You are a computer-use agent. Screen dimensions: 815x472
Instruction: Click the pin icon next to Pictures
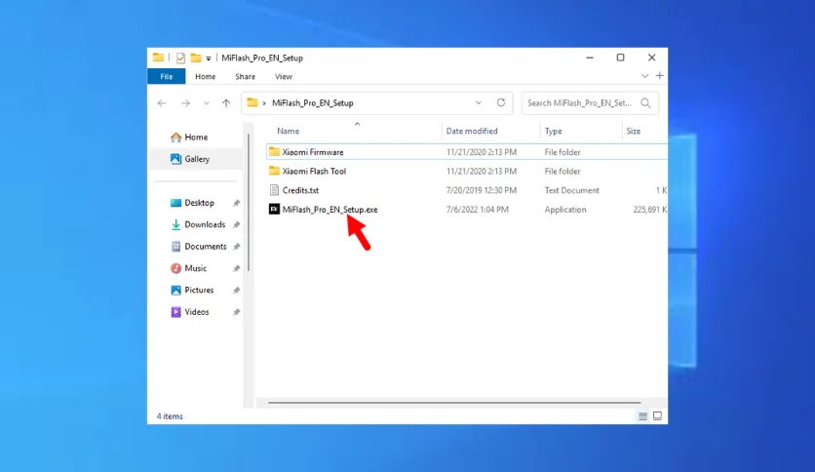coord(237,290)
